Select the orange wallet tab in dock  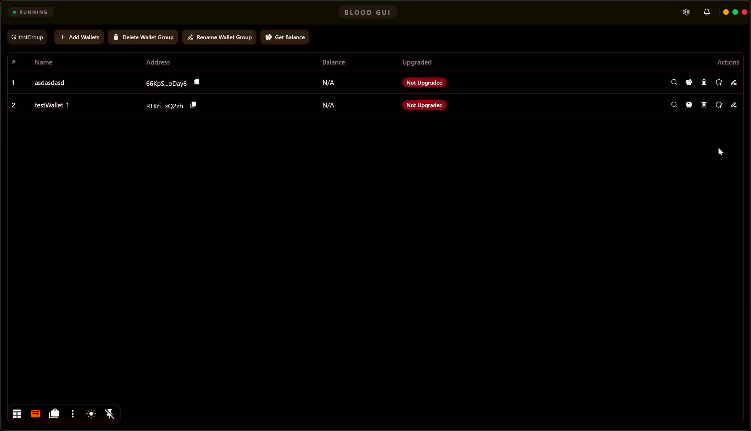[x=36, y=414]
